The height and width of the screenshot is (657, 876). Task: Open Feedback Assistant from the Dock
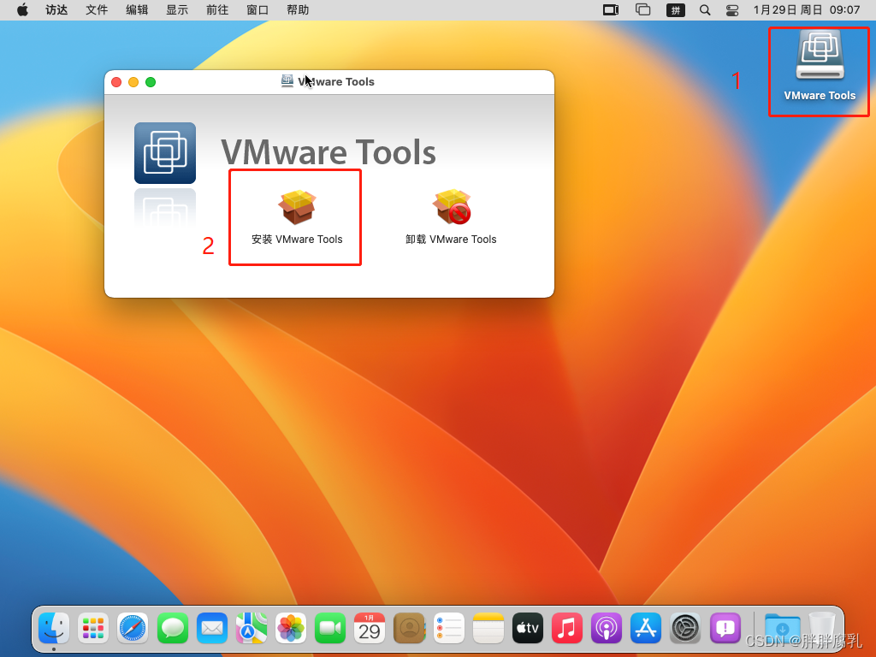[x=725, y=629]
